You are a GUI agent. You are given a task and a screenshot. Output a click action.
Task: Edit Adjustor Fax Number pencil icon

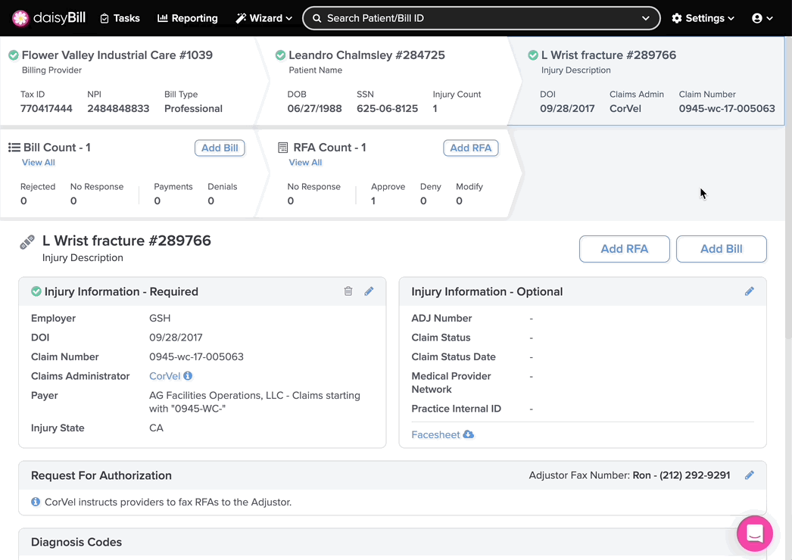pos(749,475)
